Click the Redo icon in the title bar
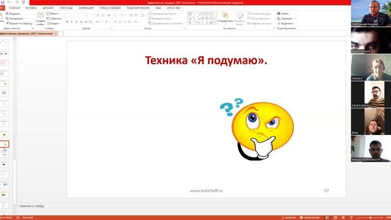 (17, 2)
